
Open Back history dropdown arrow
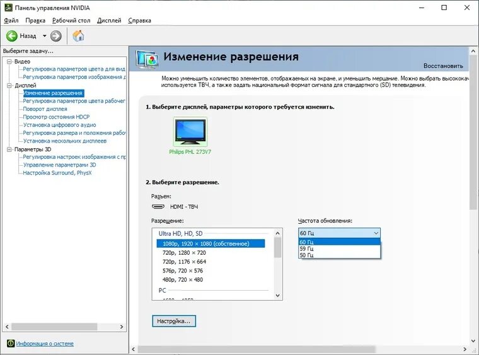44,36
